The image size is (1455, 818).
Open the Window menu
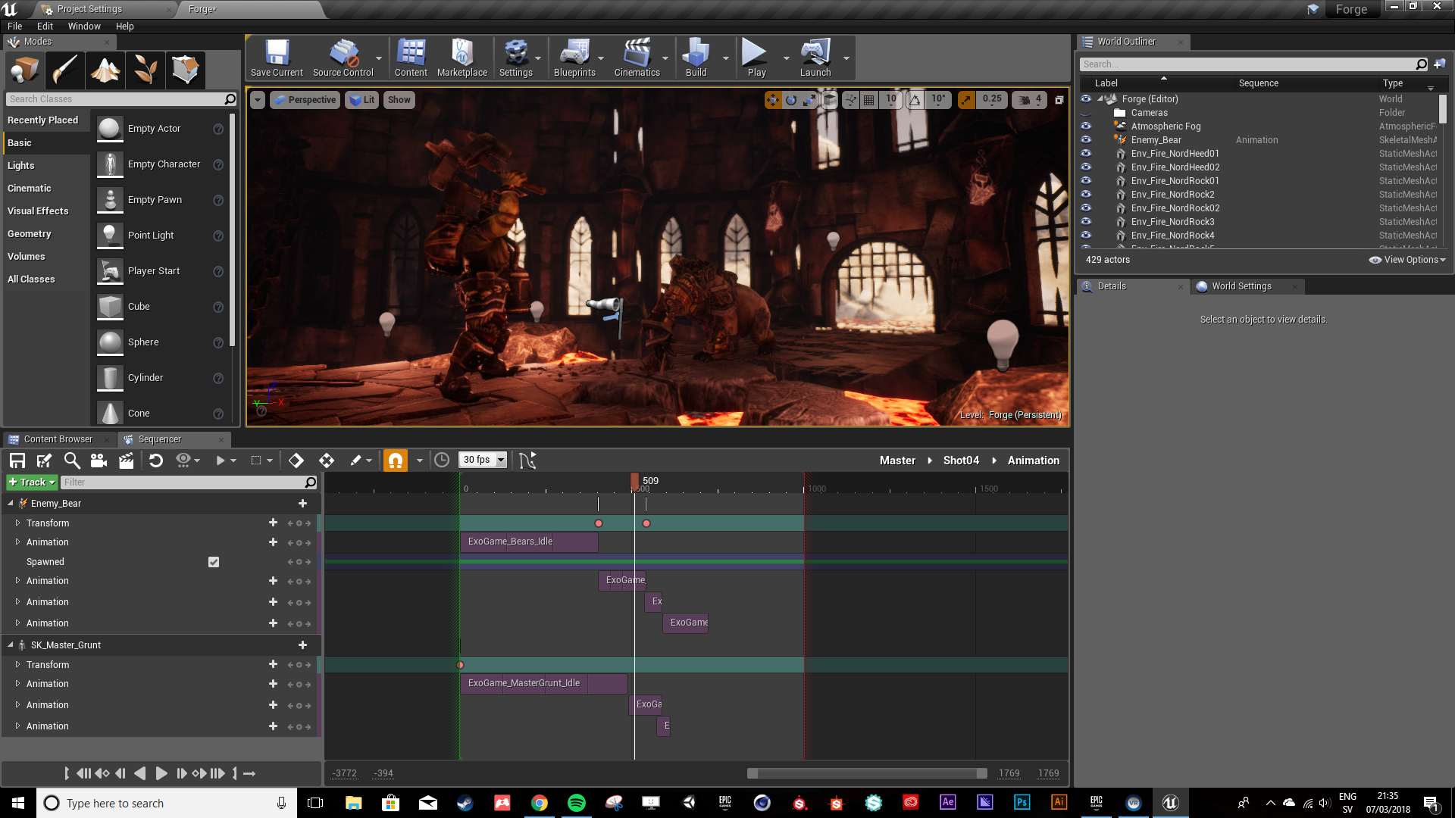[84, 26]
